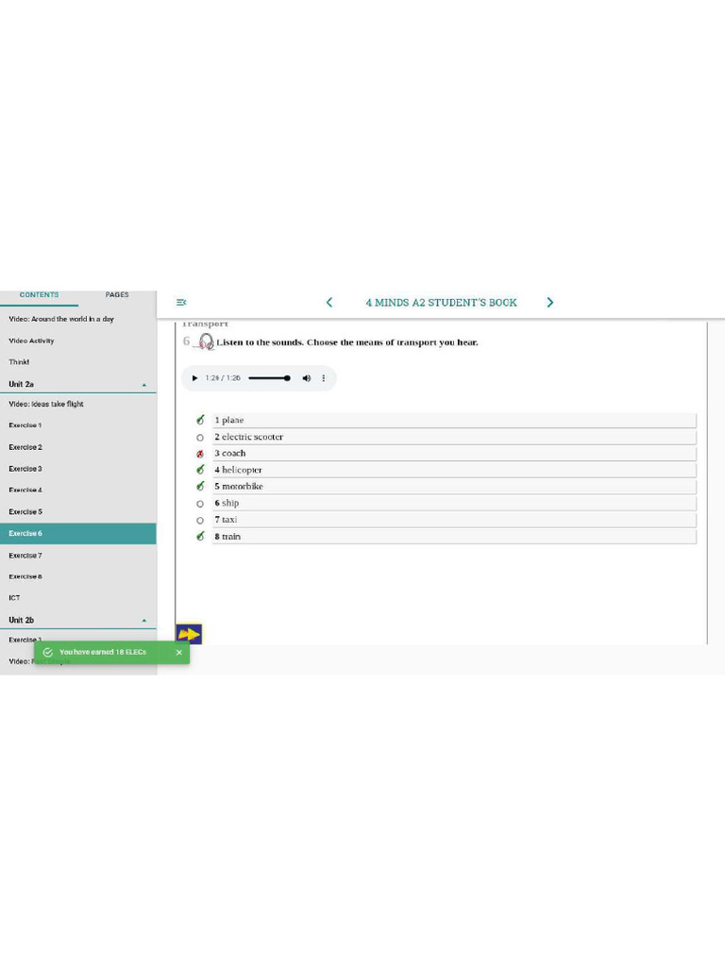Select the radio for 6 ship

tap(200, 504)
